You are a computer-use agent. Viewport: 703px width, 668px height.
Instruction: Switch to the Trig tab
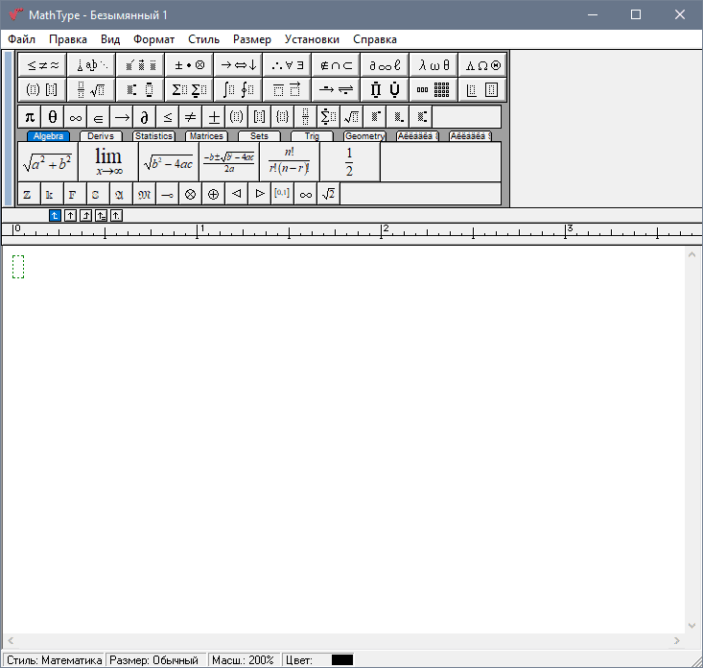(x=312, y=136)
